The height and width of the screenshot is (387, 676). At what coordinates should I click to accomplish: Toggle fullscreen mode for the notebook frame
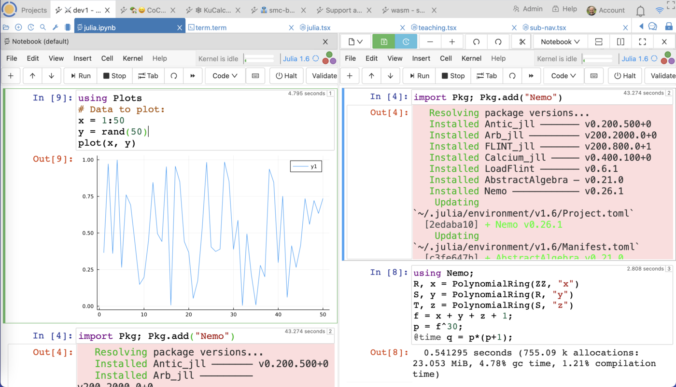point(642,42)
